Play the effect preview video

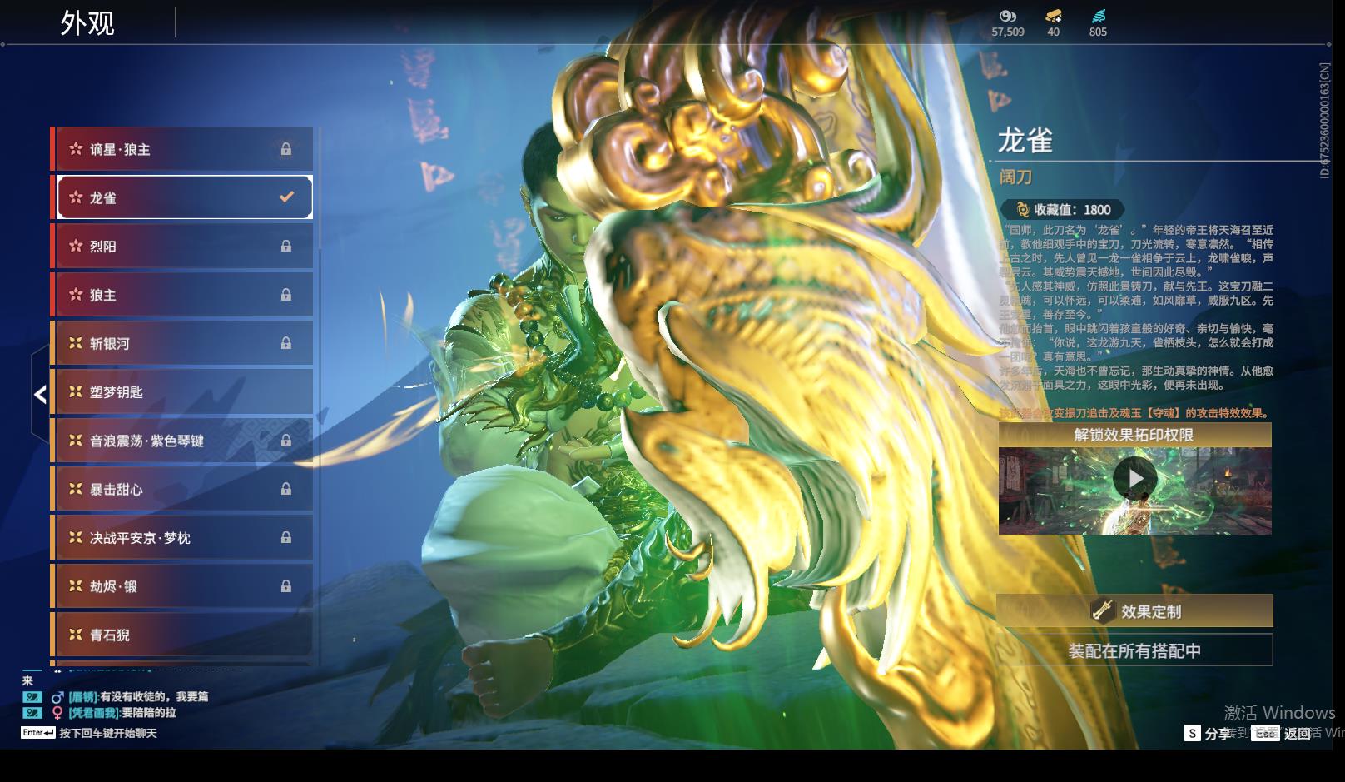[1134, 479]
